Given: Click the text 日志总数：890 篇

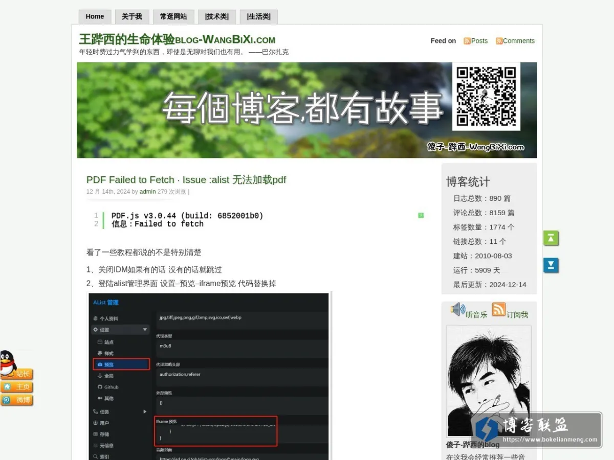Looking at the screenshot, I should [x=482, y=198].
